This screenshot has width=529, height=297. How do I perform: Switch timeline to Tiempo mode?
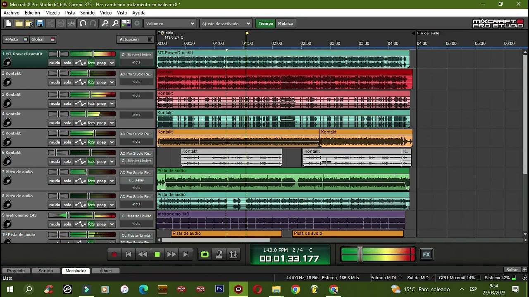tap(266, 24)
